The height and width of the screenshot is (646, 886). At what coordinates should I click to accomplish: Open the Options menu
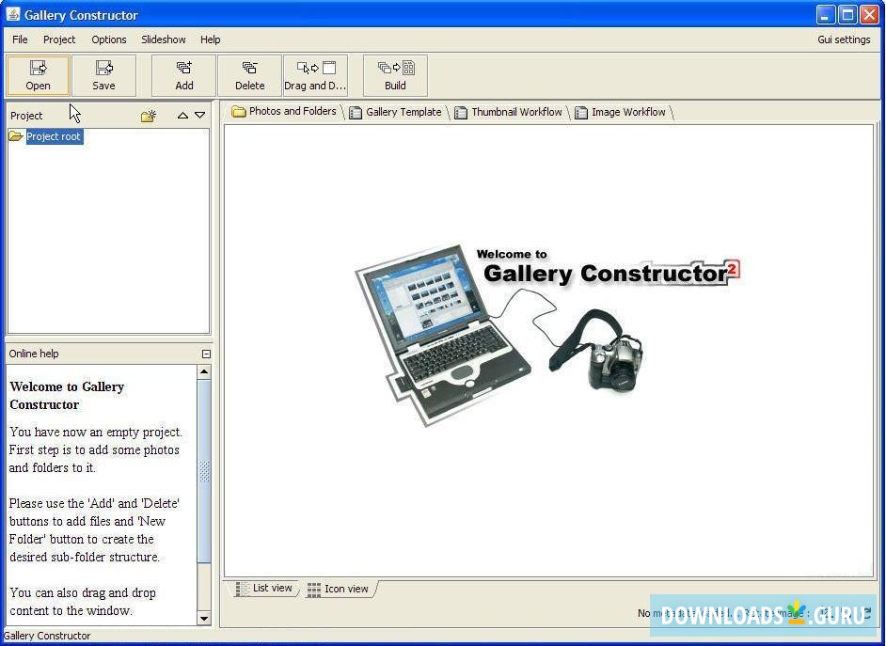click(109, 39)
